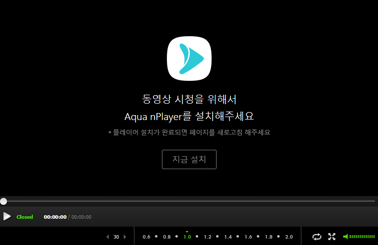Select playback speed 0.6
The height and width of the screenshot is (245, 378).
147,237
